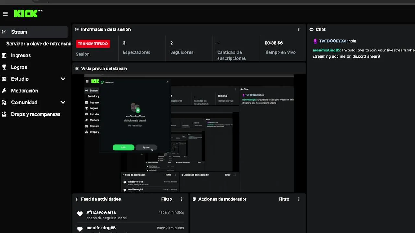Click the Comunidad label in sidebar
The width and height of the screenshot is (415, 233).
point(24,102)
